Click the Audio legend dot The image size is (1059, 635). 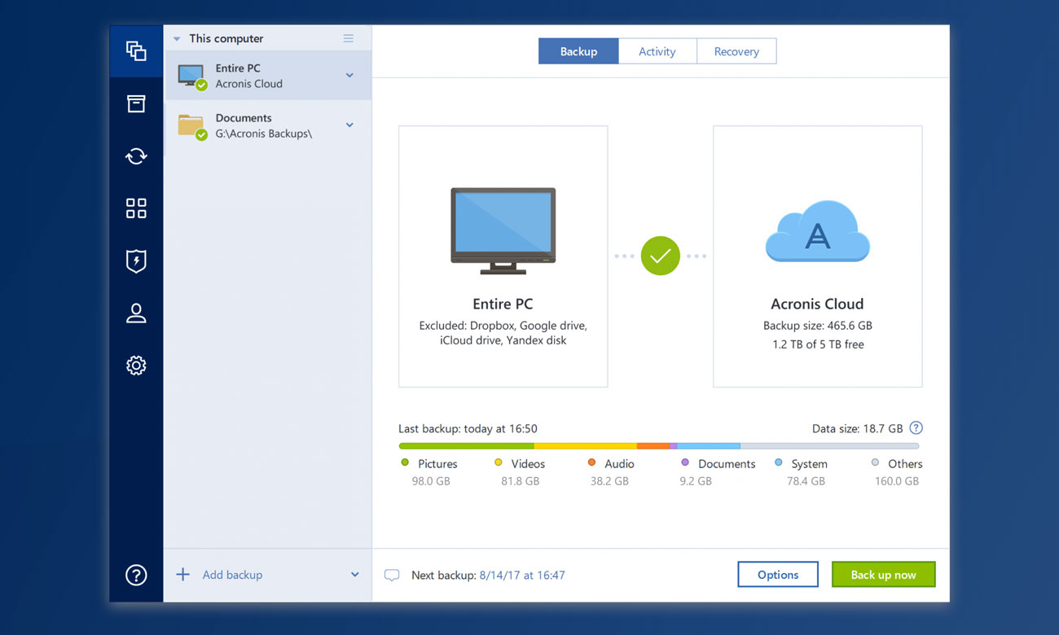(x=592, y=462)
